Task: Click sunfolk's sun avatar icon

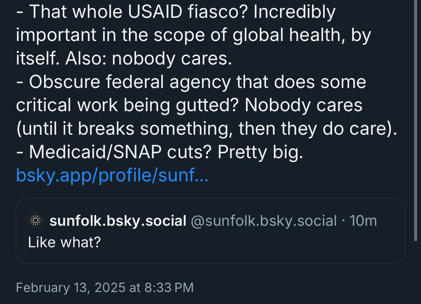Action: (x=36, y=221)
